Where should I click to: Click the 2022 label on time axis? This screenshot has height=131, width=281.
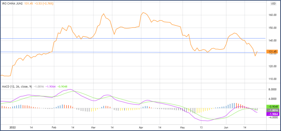[x=13, y=127]
